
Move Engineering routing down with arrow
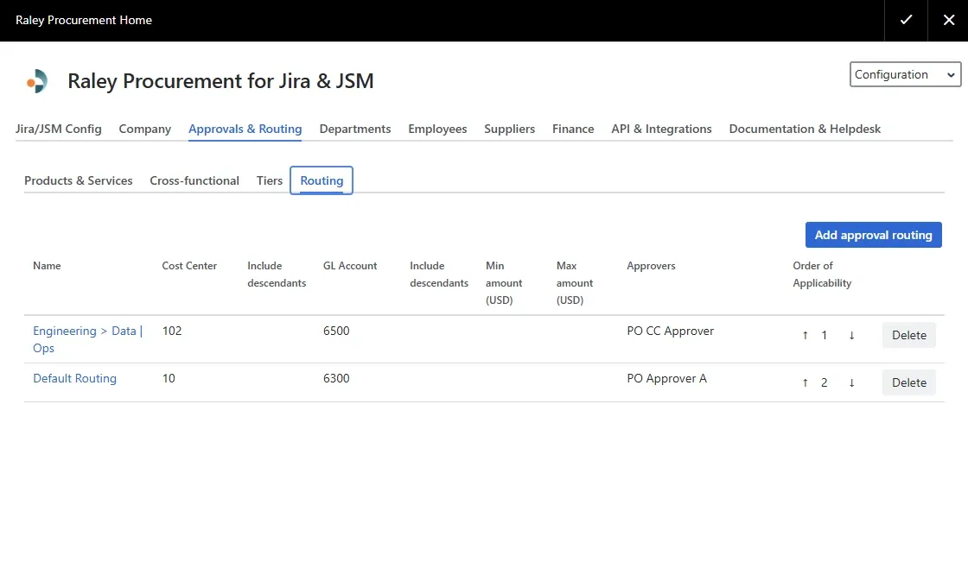pyautogui.click(x=851, y=336)
